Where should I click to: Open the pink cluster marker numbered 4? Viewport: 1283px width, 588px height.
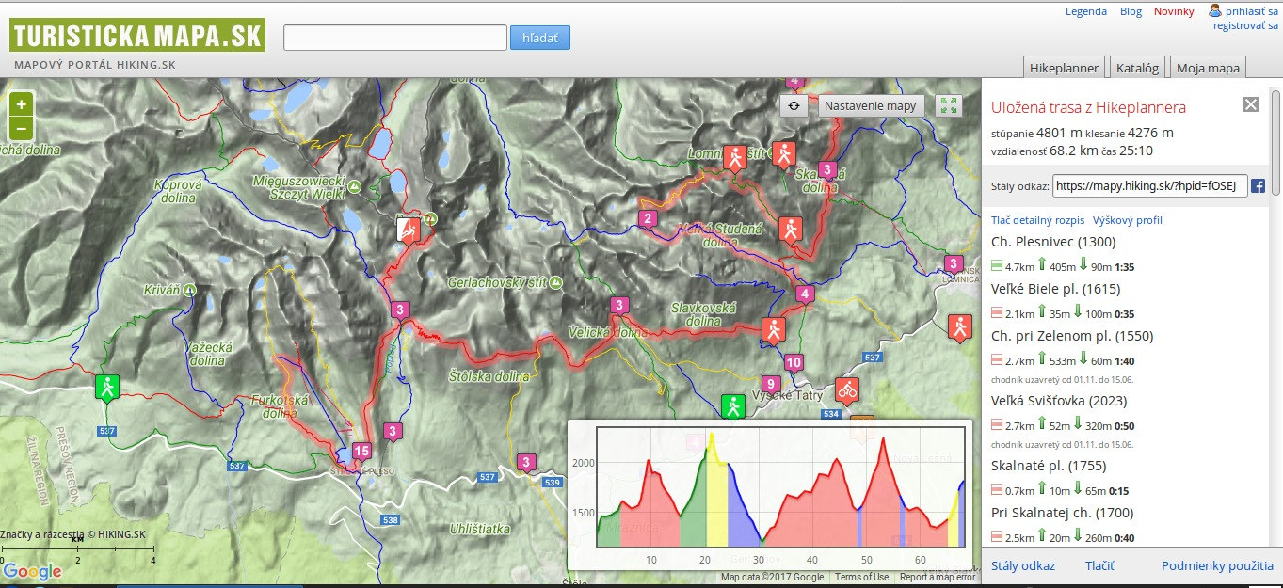click(804, 294)
